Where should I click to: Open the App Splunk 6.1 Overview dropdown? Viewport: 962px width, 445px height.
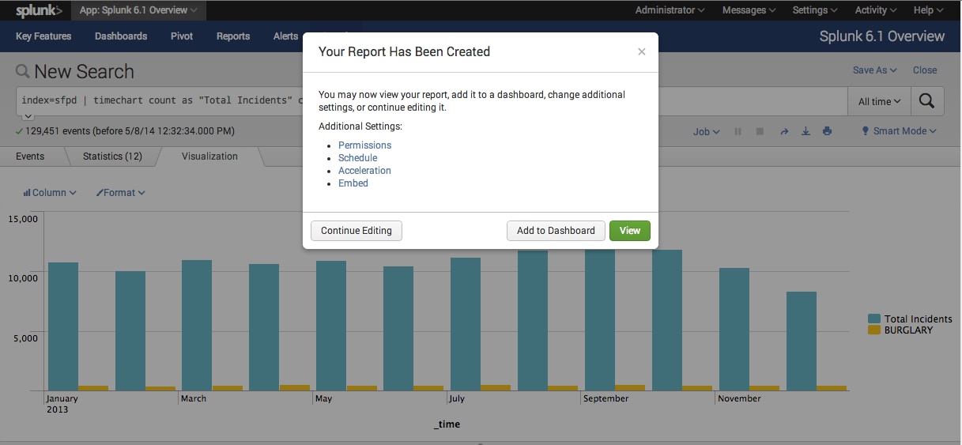point(138,10)
